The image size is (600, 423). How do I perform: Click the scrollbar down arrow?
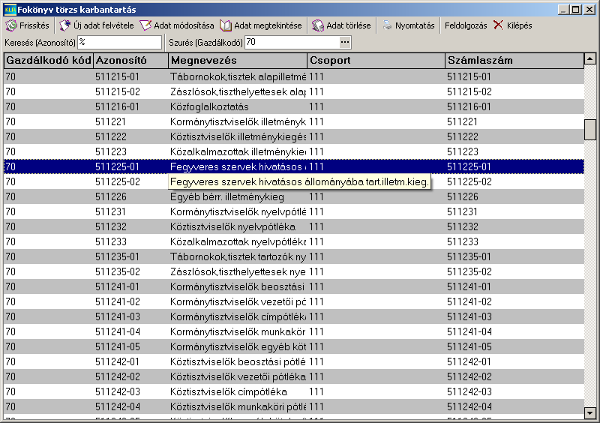pos(589,413)
